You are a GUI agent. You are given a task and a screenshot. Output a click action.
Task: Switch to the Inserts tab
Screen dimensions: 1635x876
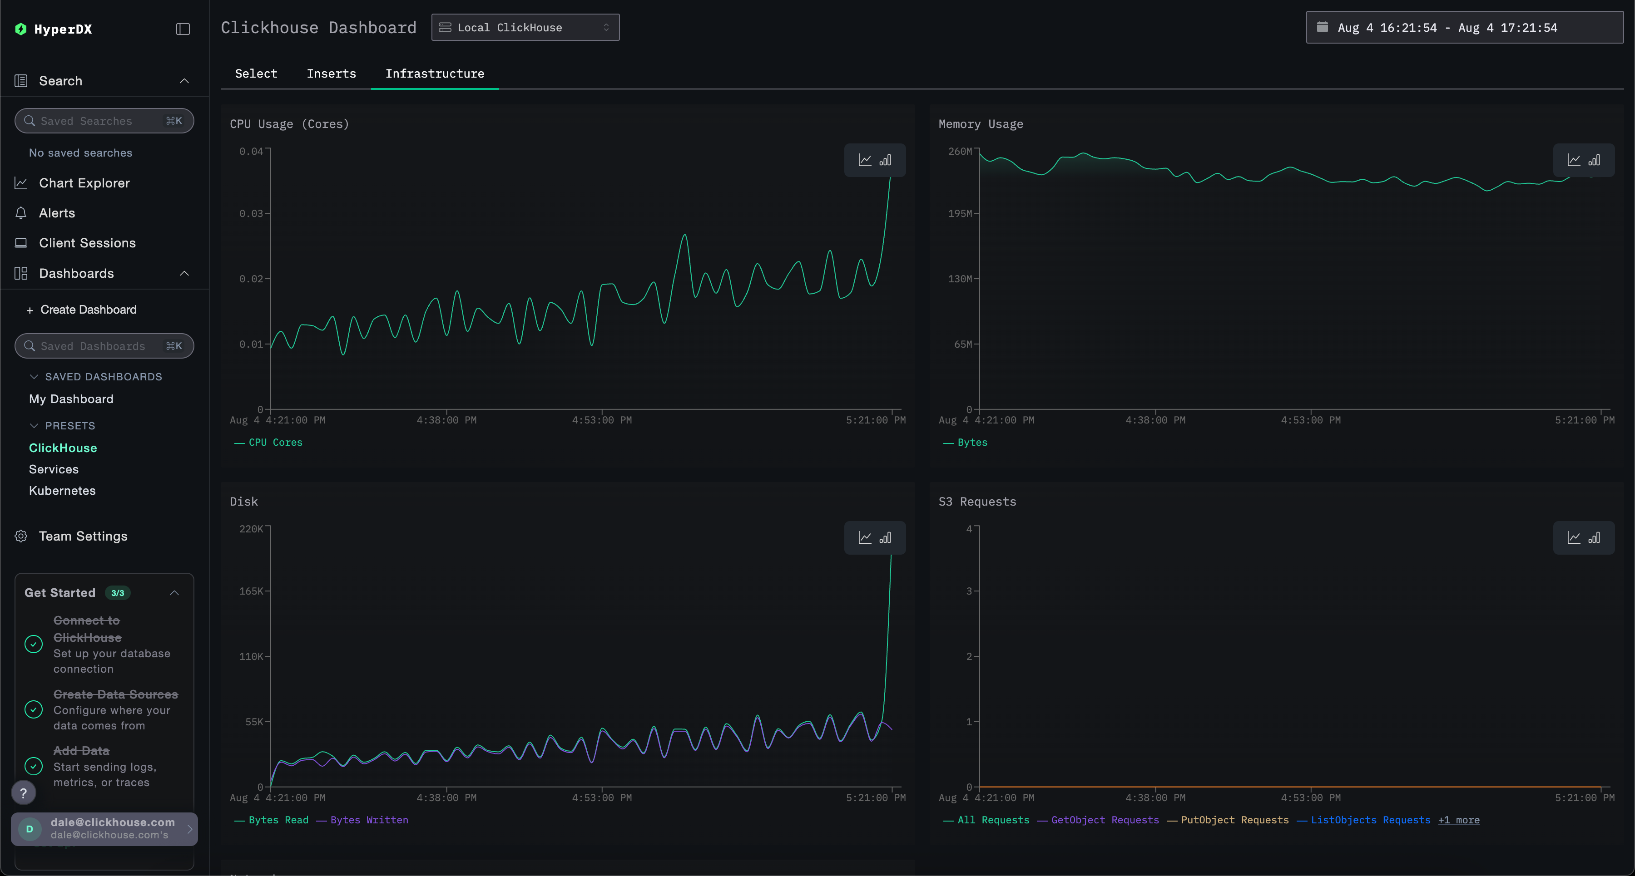332,74
